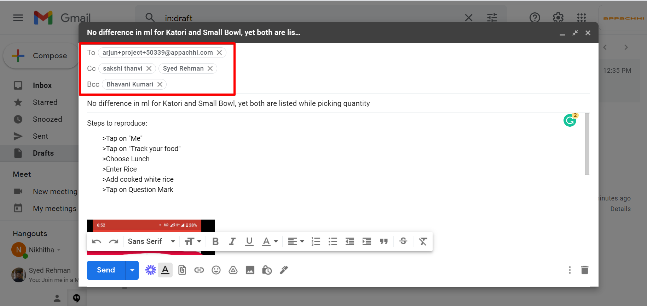Discard the draft with the trash icon
This screenshot has width=647, height=306.
585,270
